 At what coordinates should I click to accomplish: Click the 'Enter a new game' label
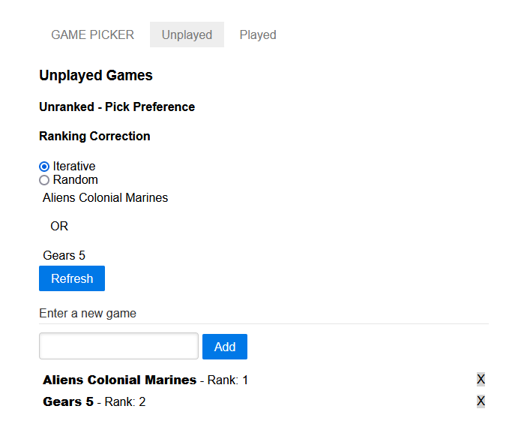tap(88, 314)
